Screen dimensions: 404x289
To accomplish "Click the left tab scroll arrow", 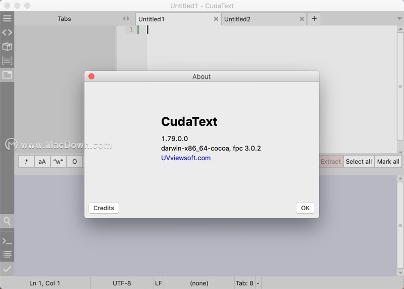I will (x=124, y=19).
